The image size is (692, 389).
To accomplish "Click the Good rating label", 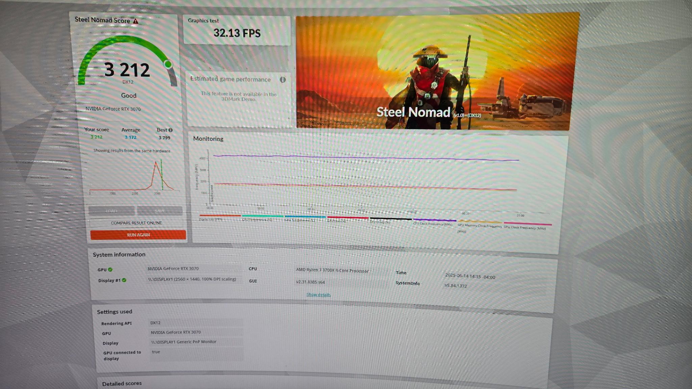I will pos(129,95).
